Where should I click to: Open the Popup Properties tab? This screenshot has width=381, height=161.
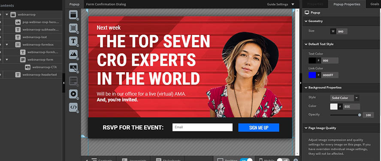[347, 4]
